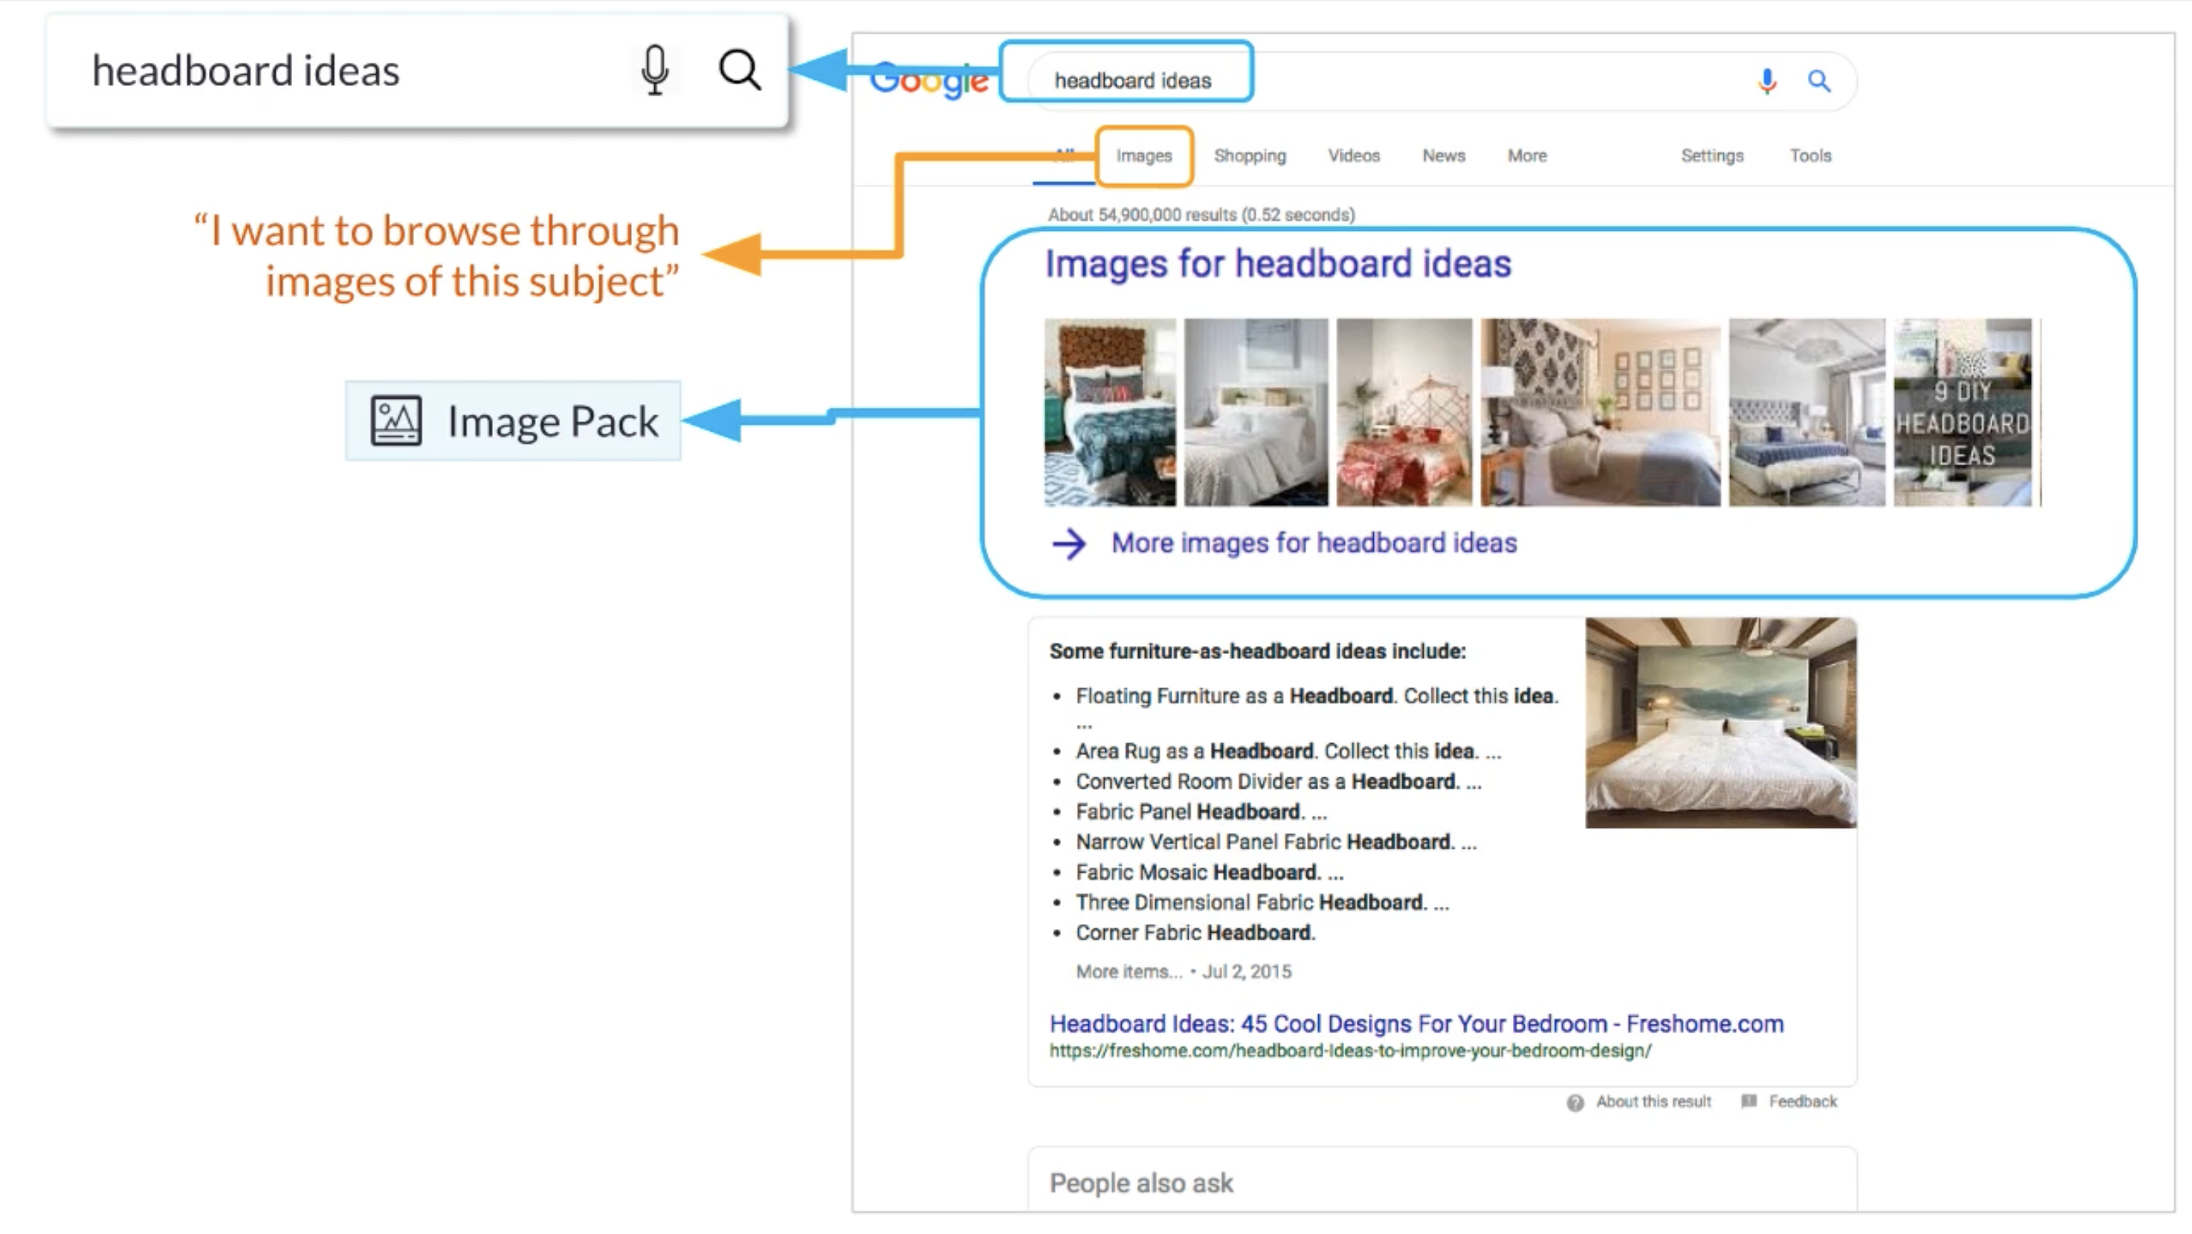Screen dimensions: 2192x1234
Task: Click the small blue Google search magnifier
Action: click(x=1819, y=81)
